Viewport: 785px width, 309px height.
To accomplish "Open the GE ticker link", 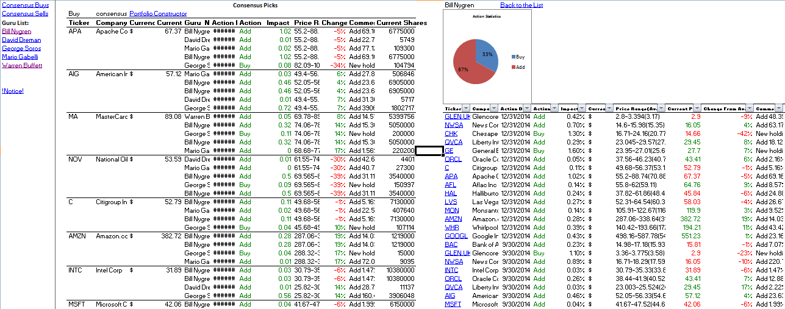I will point(449,151).
